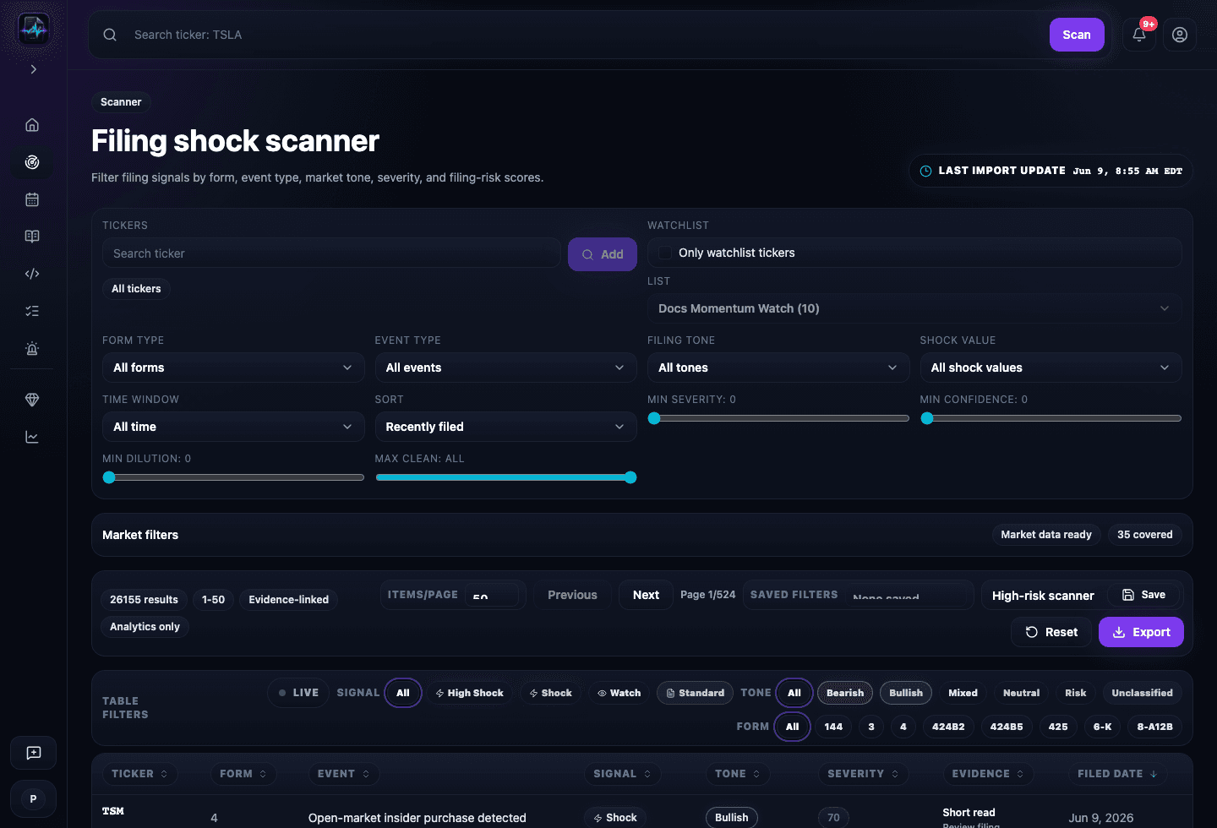
Task: Click the search magnifier icon in the top bar
Action: point(110,35)
